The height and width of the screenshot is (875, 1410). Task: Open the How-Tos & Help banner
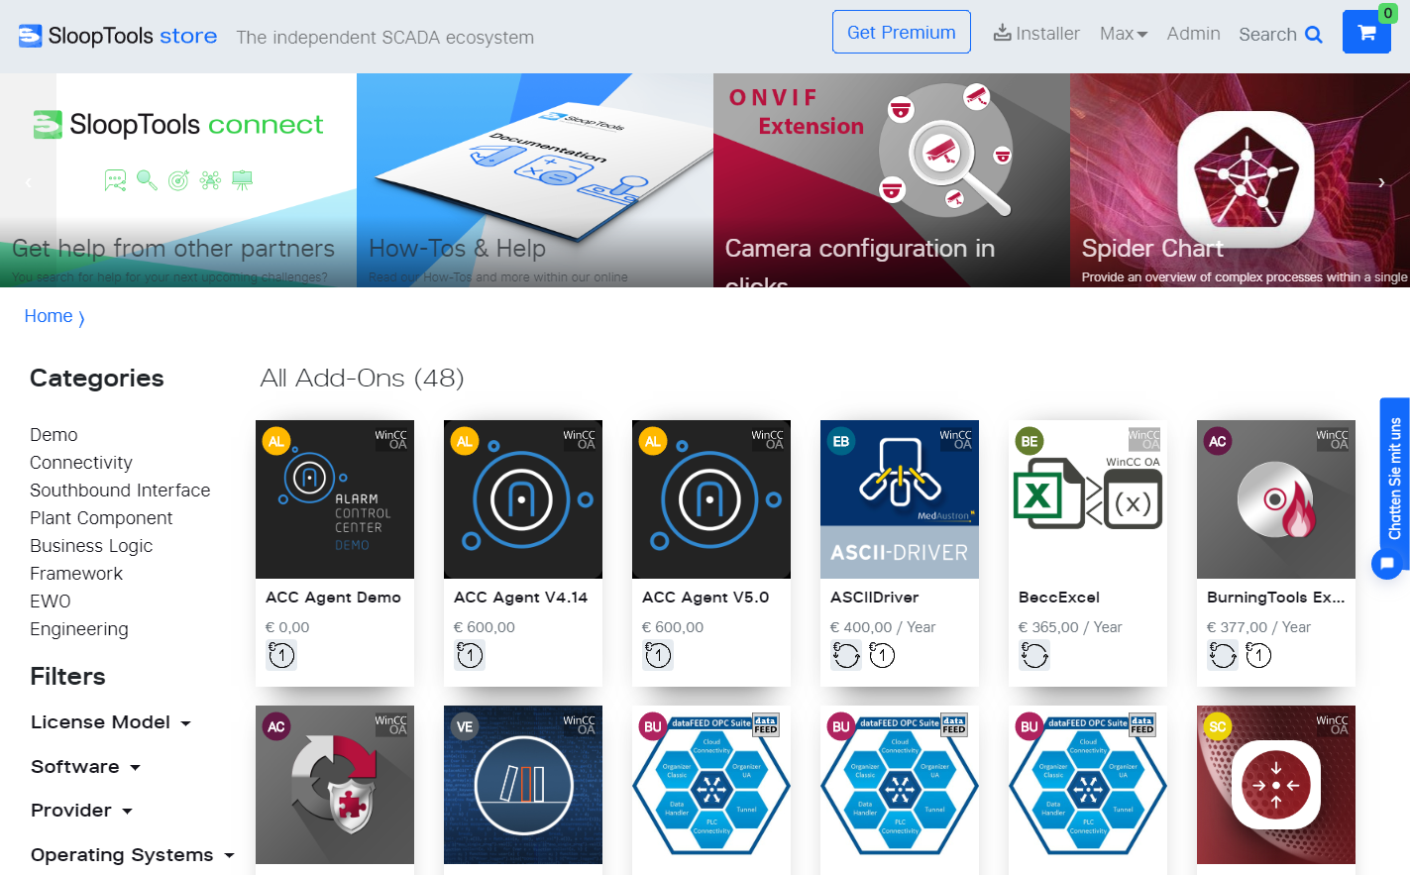click(x=535, y=180)
